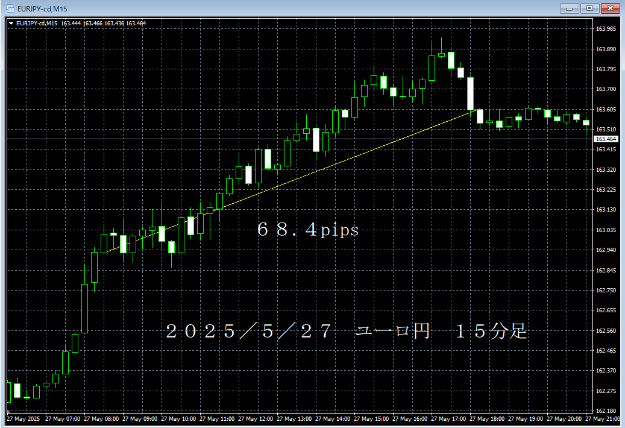This screenshot has height=428, width=625.
Task: Click the 27 May 2025 date label
Action: (x=23, y=418)
